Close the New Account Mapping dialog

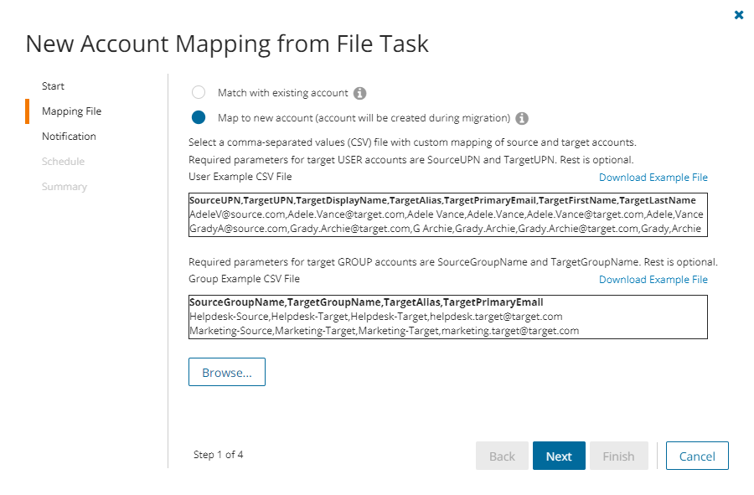(x=739, y=15)
